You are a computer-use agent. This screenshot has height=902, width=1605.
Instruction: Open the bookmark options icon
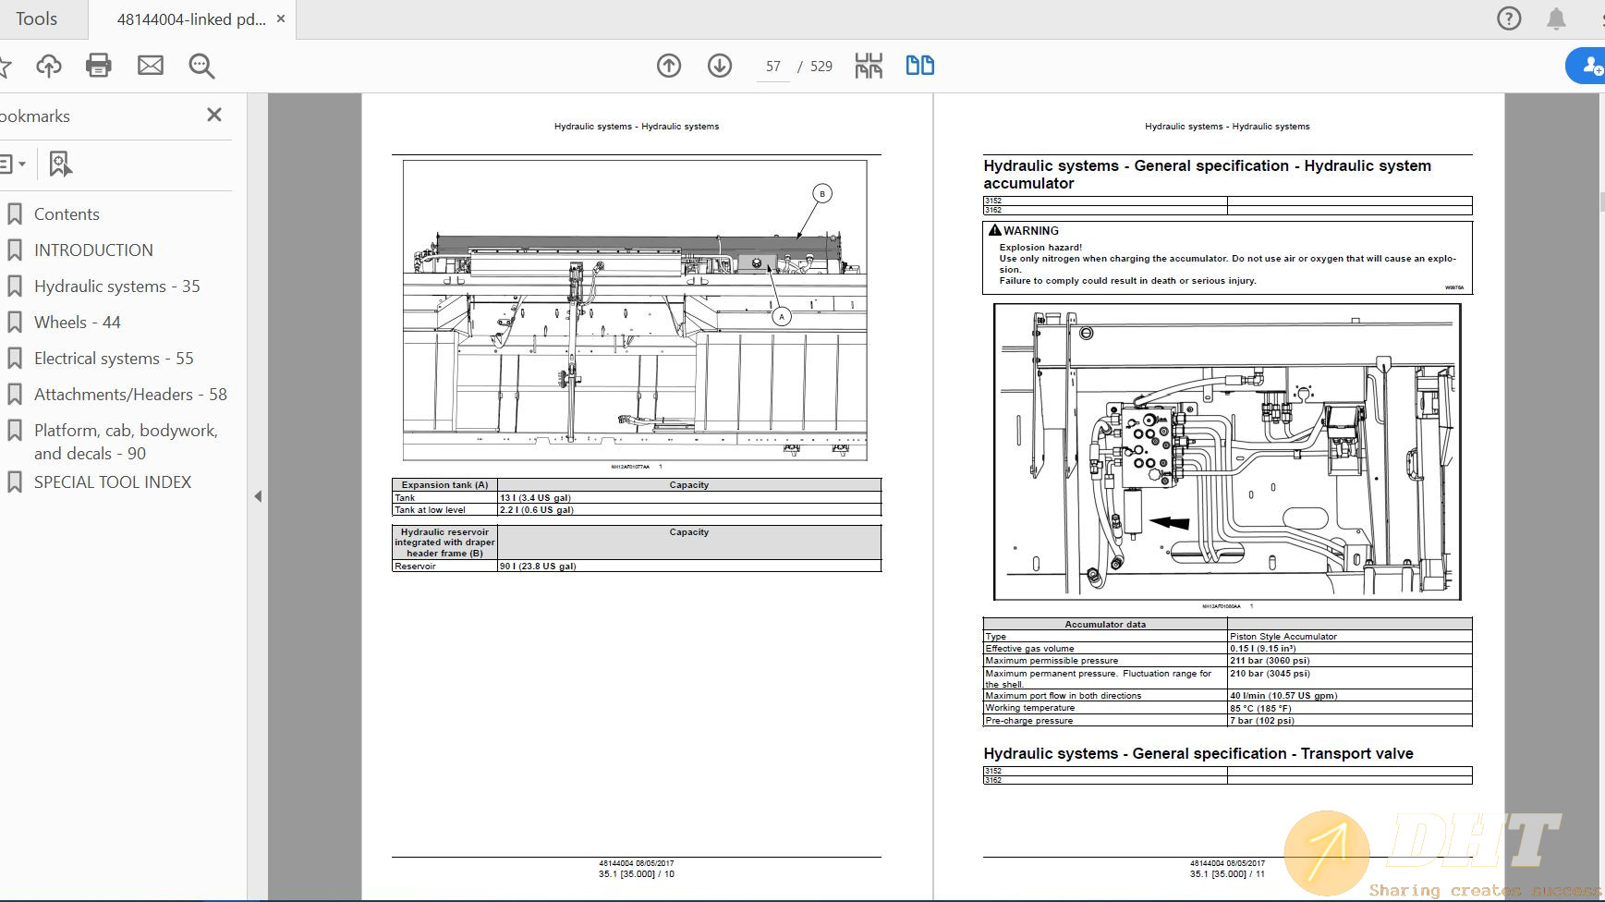59,164
